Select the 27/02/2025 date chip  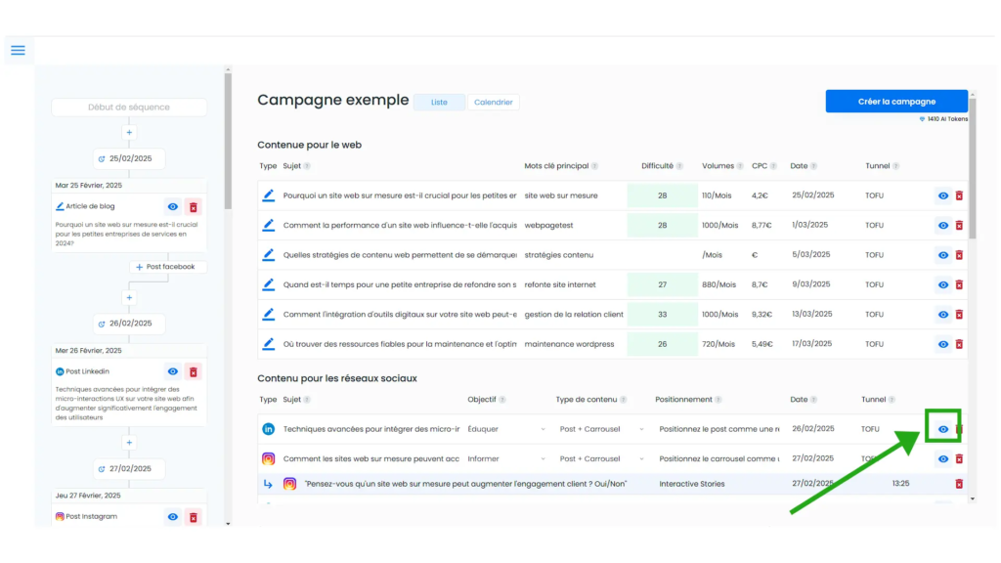(129, 469)
